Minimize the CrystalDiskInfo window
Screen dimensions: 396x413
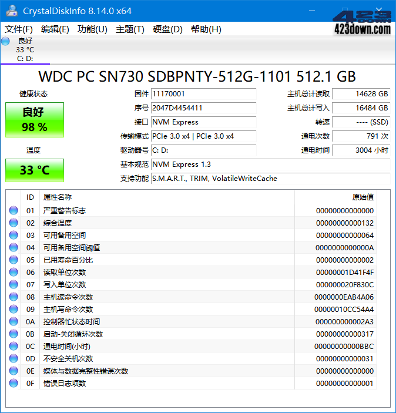pos(312,11)
